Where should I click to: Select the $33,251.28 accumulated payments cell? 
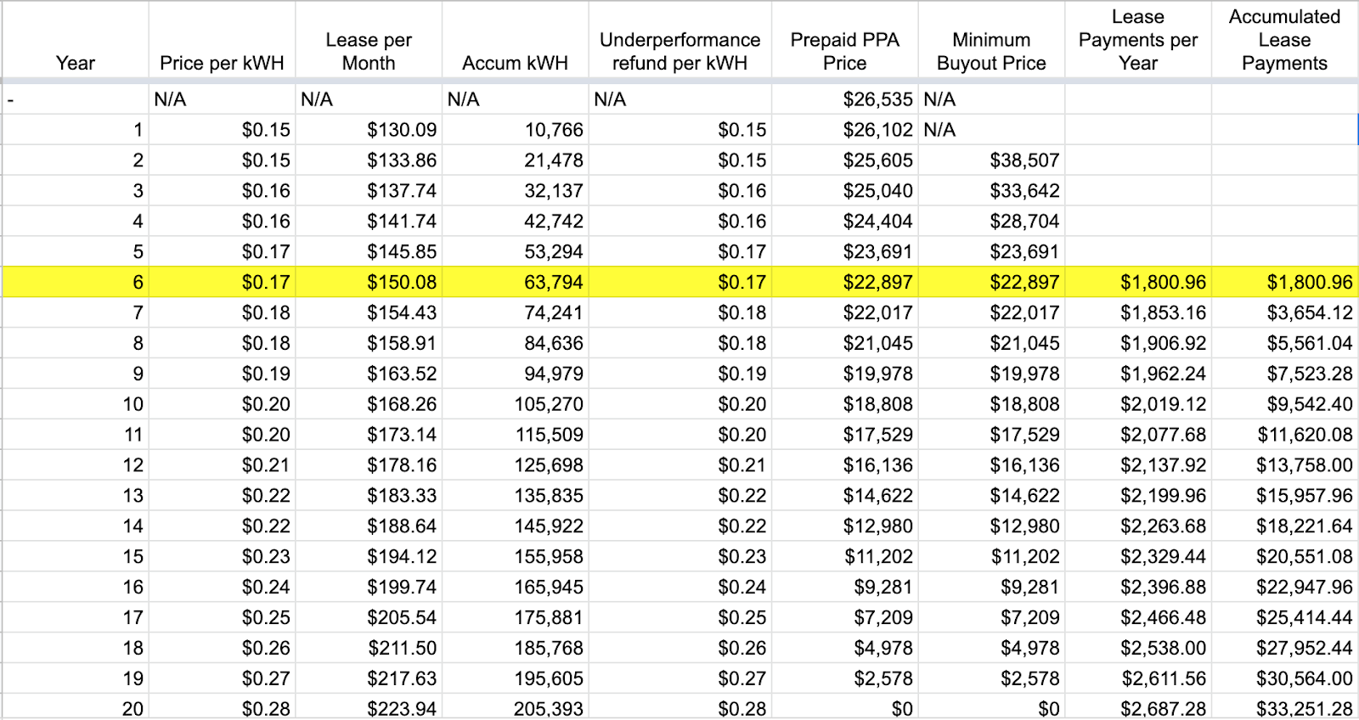point(1284,708)
